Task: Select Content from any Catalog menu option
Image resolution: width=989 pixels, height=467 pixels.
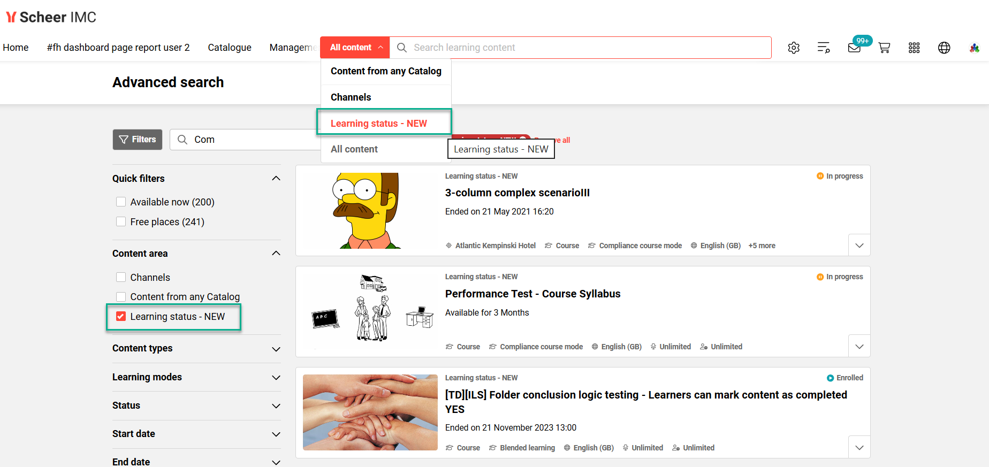Action: 386,71
